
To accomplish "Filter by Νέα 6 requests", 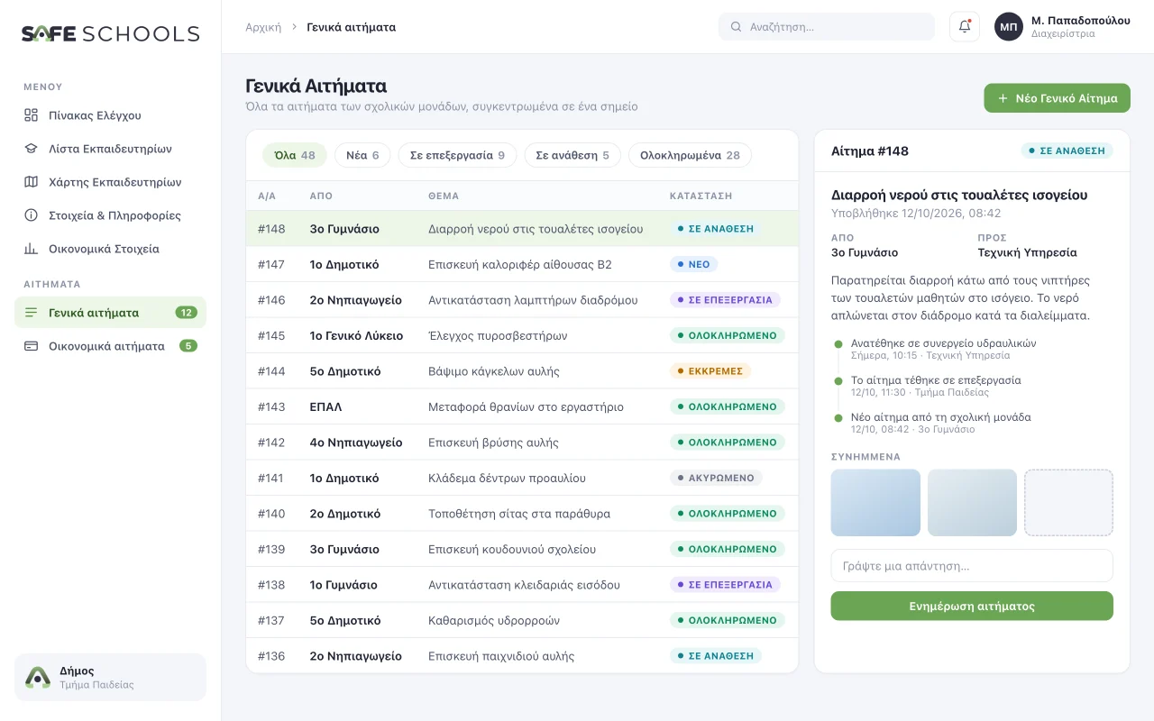I will 362,155.
